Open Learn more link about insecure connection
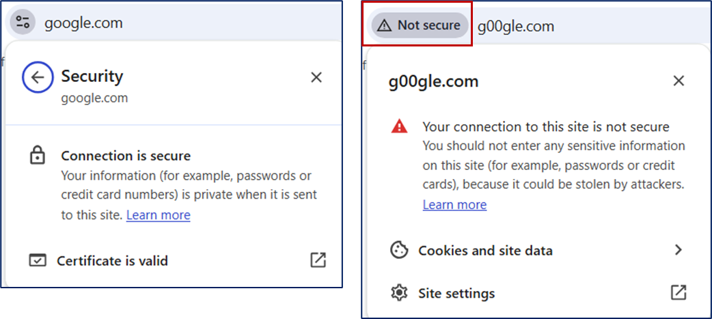 [454, 204]
